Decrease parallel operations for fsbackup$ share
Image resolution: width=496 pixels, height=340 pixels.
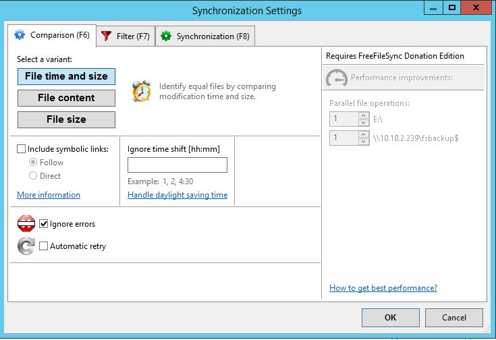pyautogui.click(x=364, y=142)
